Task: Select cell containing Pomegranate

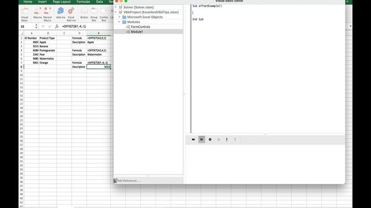Action: click(48, 50)
